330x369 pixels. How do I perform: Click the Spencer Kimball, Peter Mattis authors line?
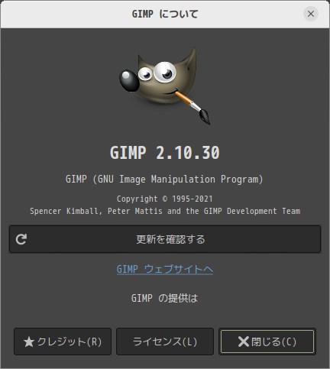165,211
